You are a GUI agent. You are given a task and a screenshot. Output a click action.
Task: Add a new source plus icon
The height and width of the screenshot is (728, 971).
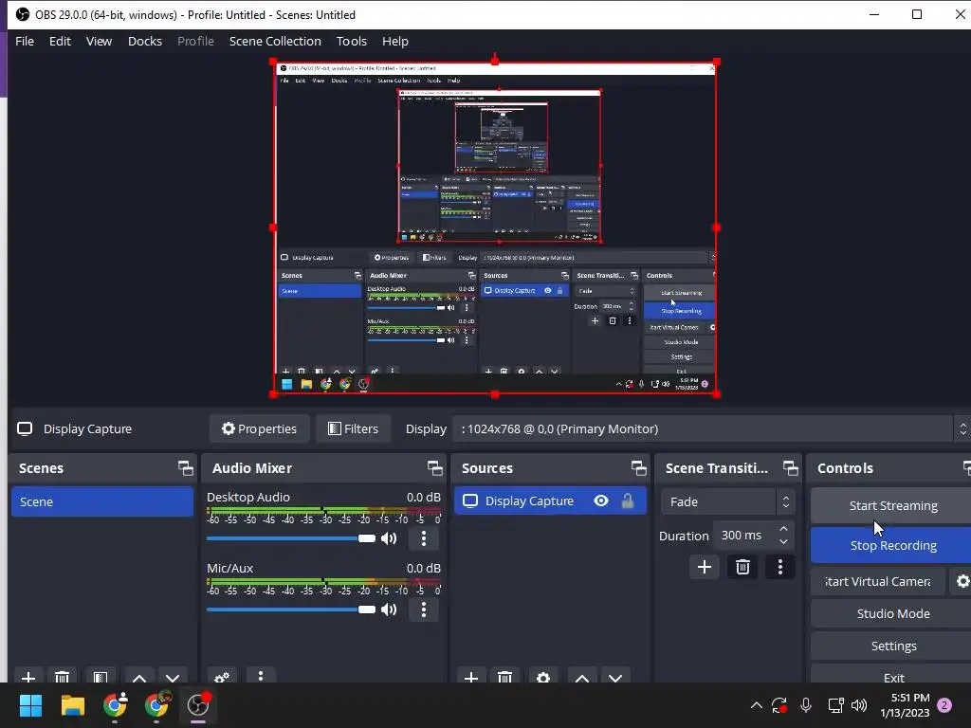coord(470,677)
